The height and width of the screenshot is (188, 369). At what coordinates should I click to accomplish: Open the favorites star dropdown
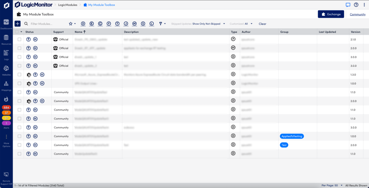click(72, 24)
